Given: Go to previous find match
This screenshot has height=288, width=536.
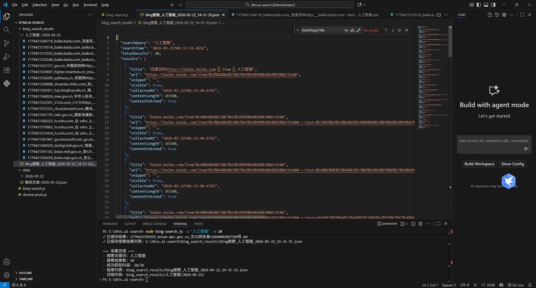Looking at the screenshot, I should (386, 30).
